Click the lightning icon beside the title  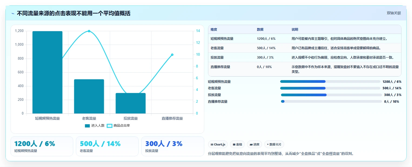pyautogui.click(x=13, y=13)
